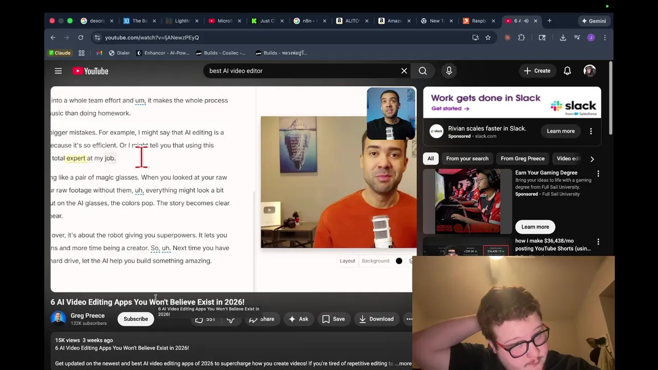
Task: Start voice search with the microphone
Action: [449, 71]
